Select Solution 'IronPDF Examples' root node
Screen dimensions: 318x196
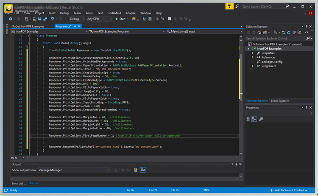277,44
